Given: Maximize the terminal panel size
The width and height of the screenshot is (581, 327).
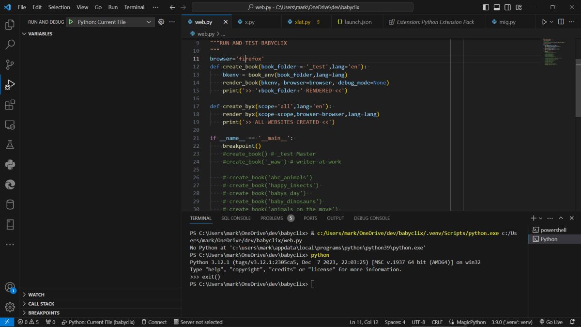Looking at the screenshot, I should tap(561, 218).
